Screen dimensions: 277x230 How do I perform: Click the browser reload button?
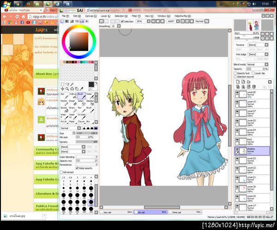pos(17,17)
